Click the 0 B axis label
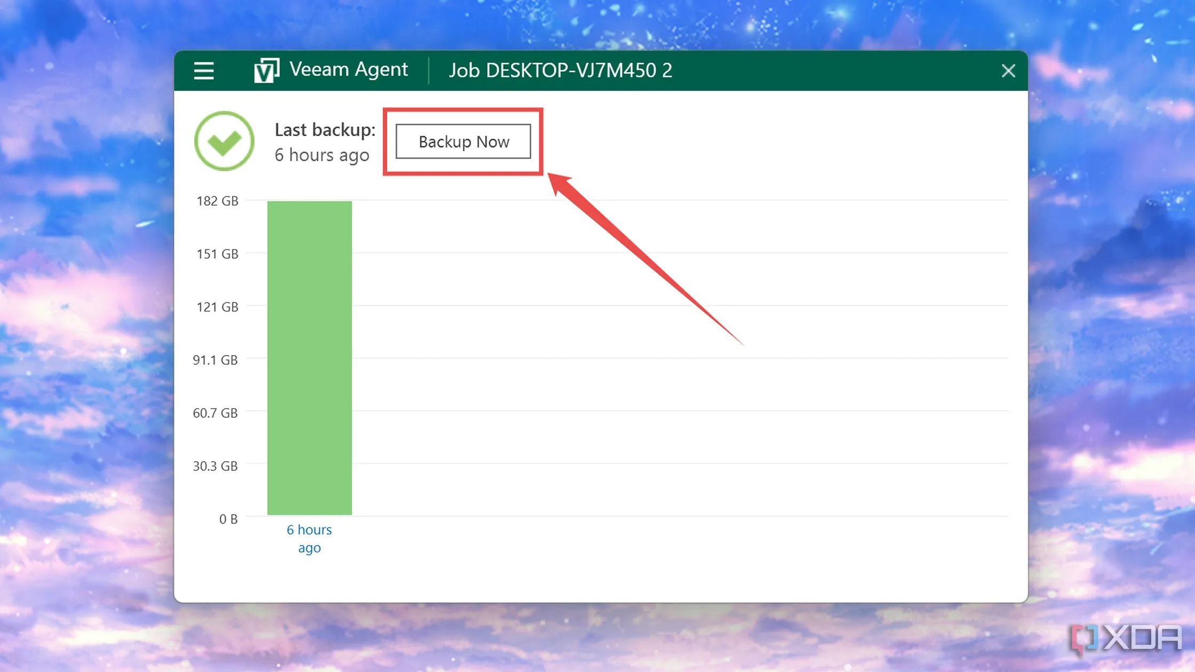Screen dimensions: 1195x672 click(228, 519)
